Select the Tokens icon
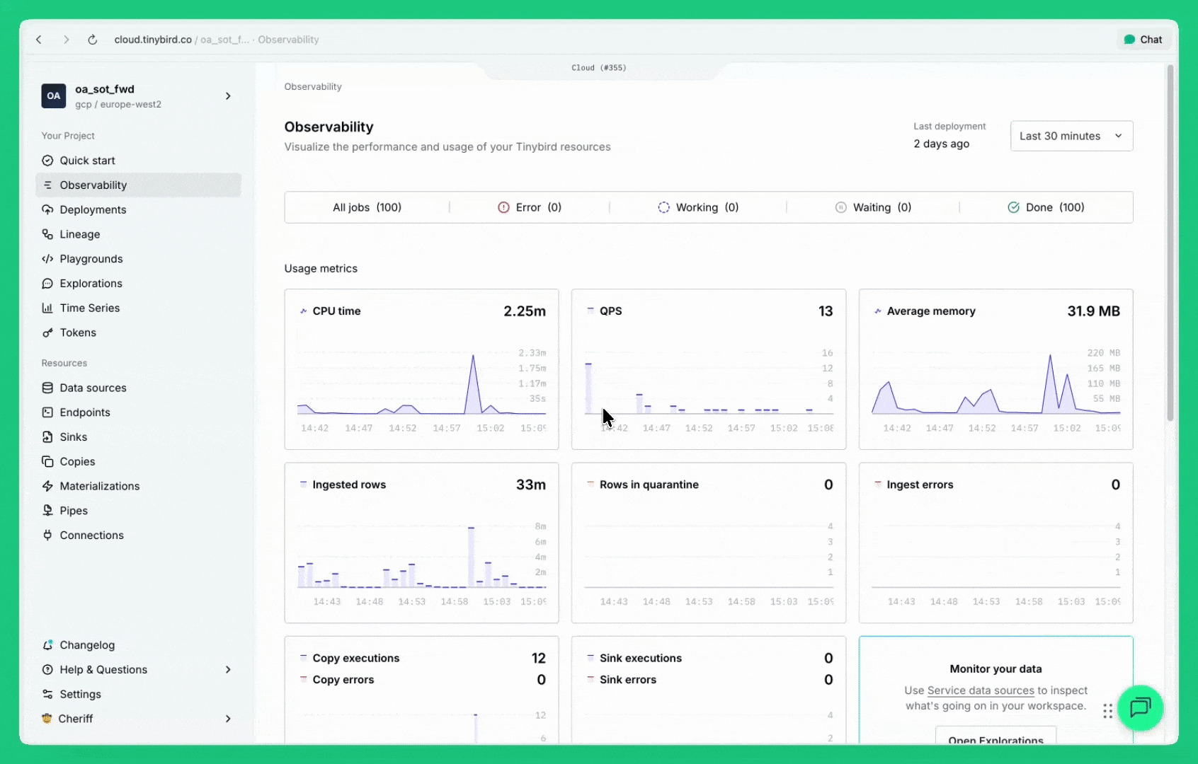The image size is (1198, 764). 47,332
